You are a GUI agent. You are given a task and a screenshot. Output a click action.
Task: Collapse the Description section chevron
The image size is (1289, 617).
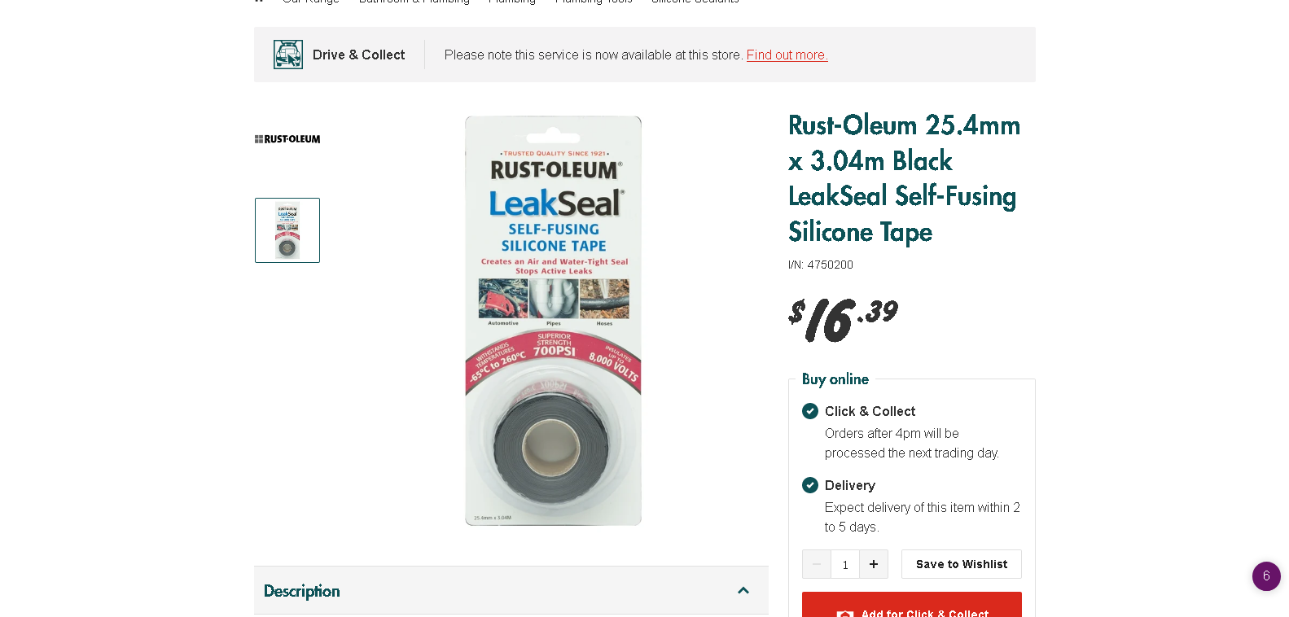[743, 591]
